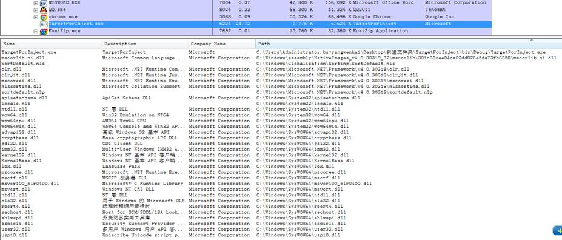
Task: Select SortDefault.nls in the DLL list
Action: (x=23, y=64)
